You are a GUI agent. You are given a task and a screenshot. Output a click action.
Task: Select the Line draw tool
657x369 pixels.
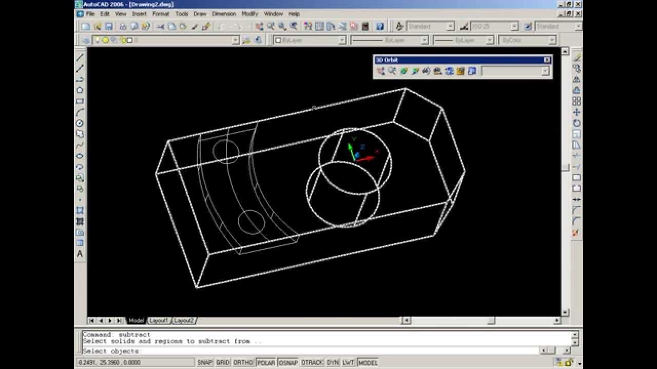[80, 57]
